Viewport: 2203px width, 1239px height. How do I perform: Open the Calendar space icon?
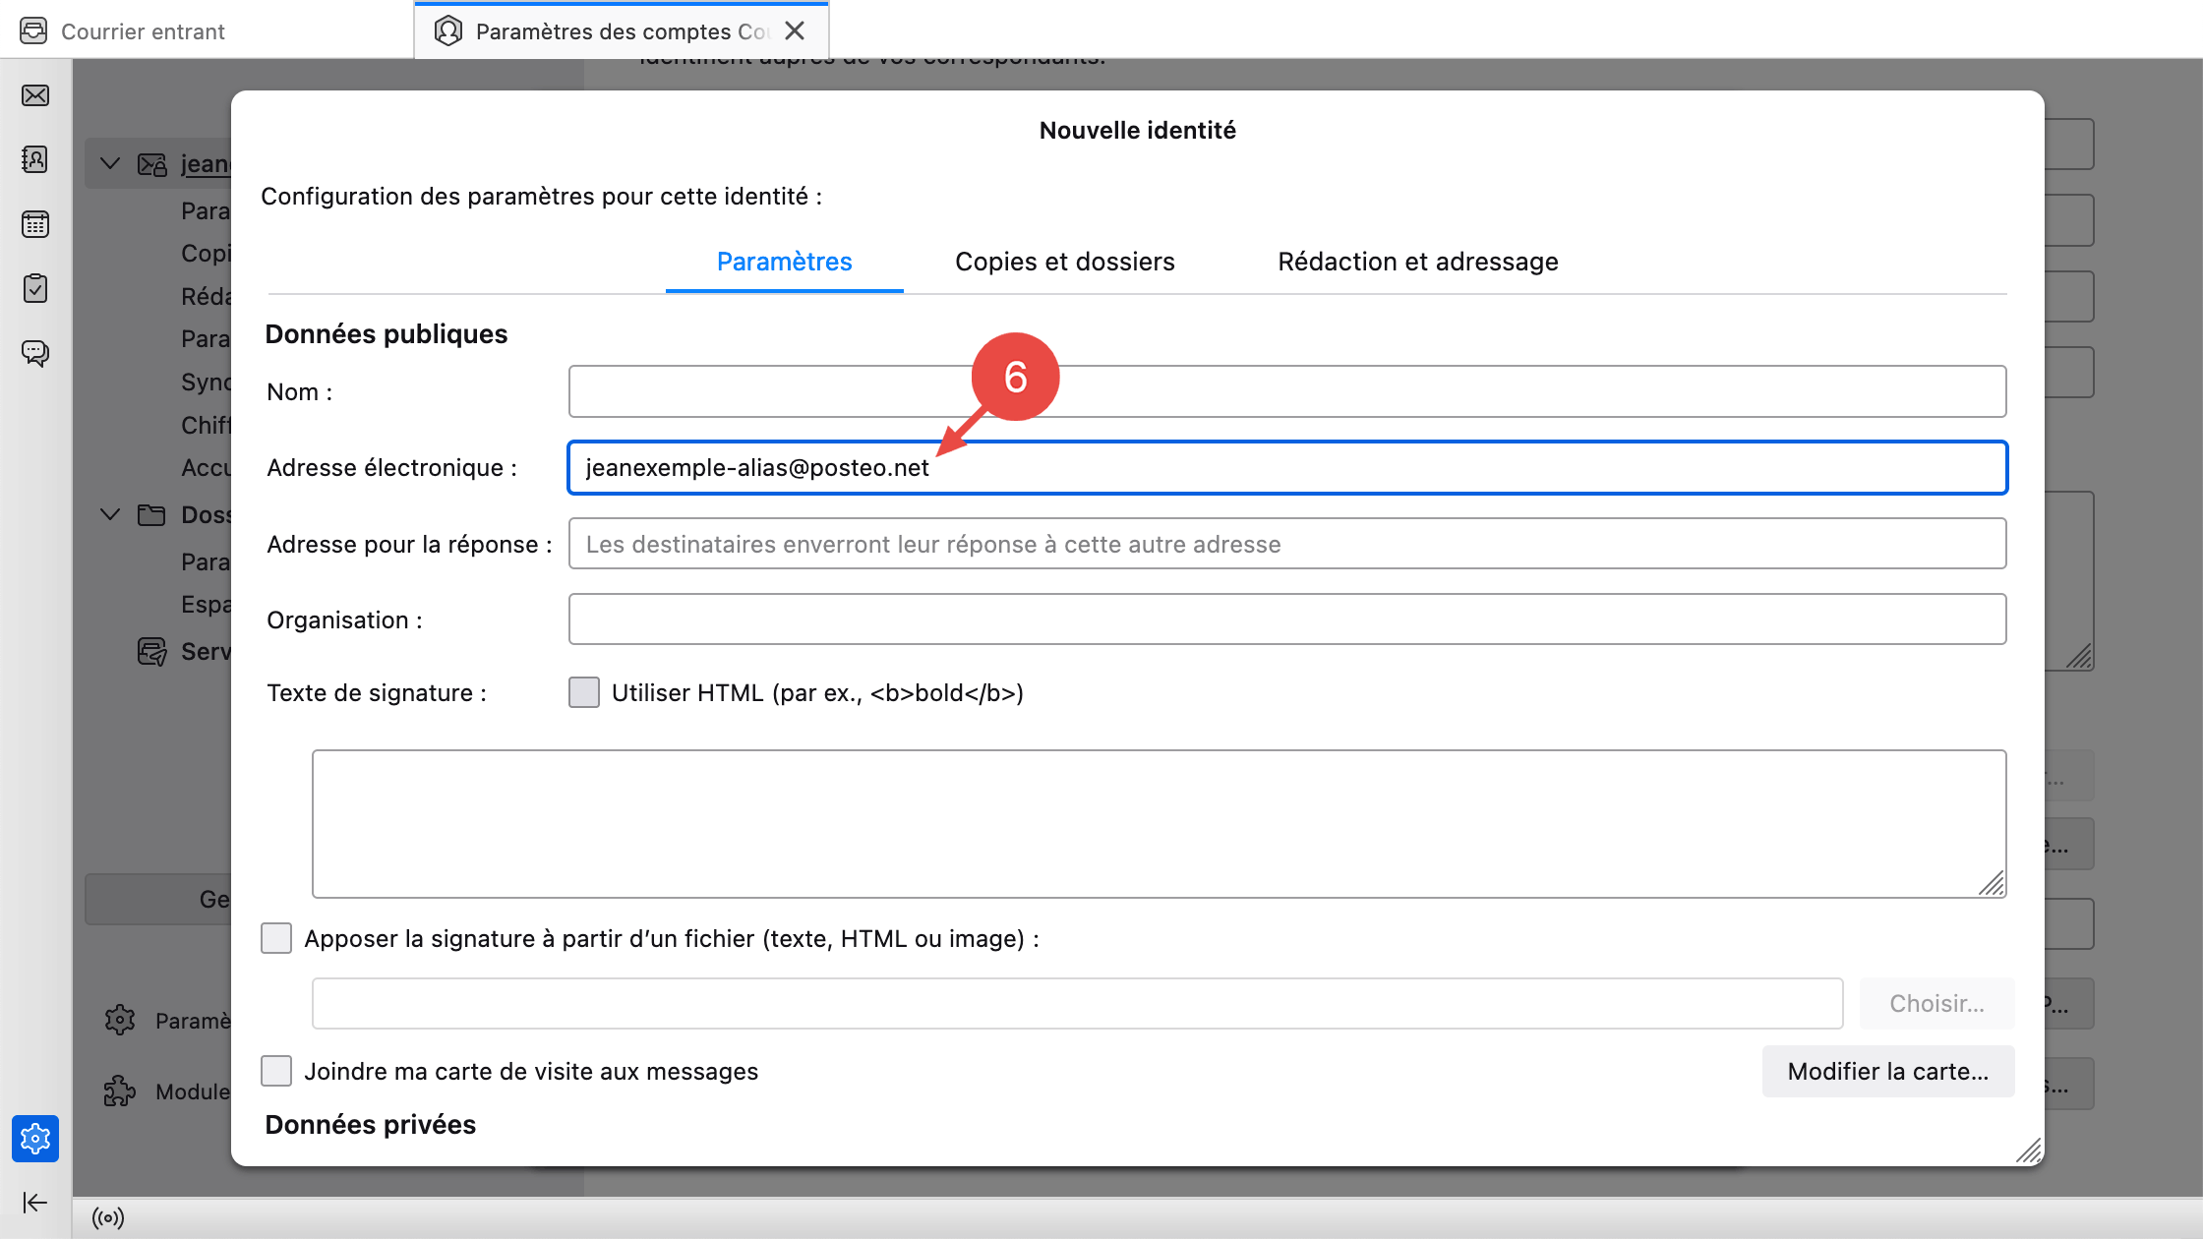[x=35, y=224]
